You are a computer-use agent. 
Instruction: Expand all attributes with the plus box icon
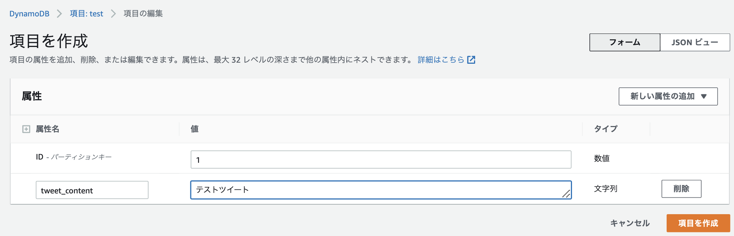point(26,129)
